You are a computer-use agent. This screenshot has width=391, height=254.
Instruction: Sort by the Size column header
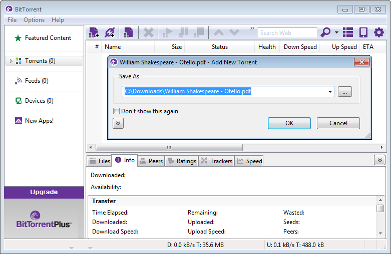click(x=170, y=47)
